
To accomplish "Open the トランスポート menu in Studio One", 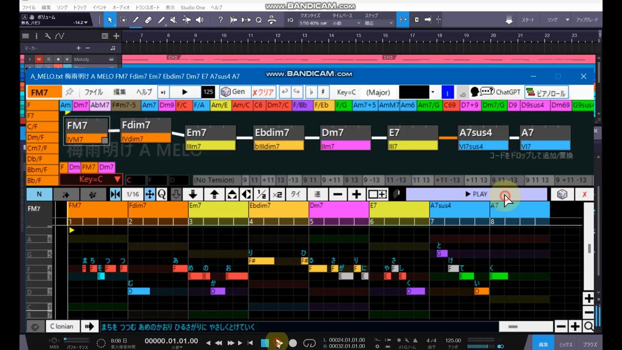I will point(148,8).
